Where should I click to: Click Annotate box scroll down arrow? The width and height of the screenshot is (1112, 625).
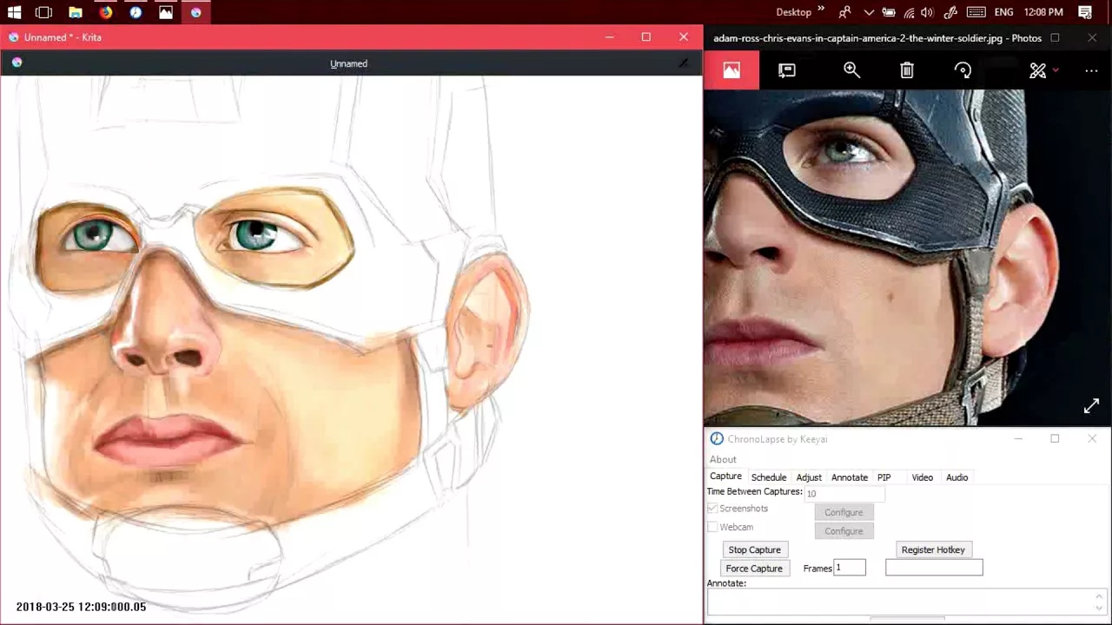point(1099,608)
